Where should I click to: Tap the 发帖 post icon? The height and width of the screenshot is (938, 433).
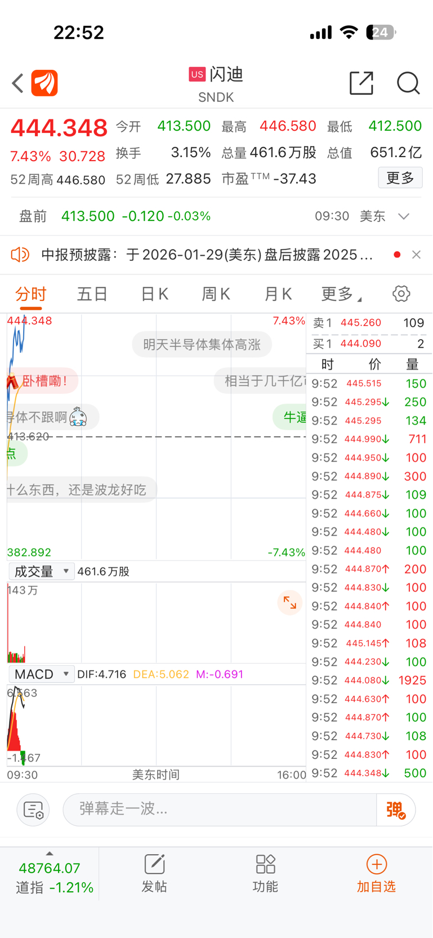tap(154, 873)
